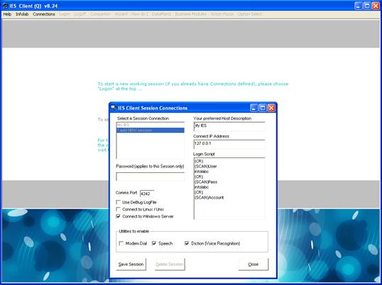Close the IES Client main window

tap(376, 6)
